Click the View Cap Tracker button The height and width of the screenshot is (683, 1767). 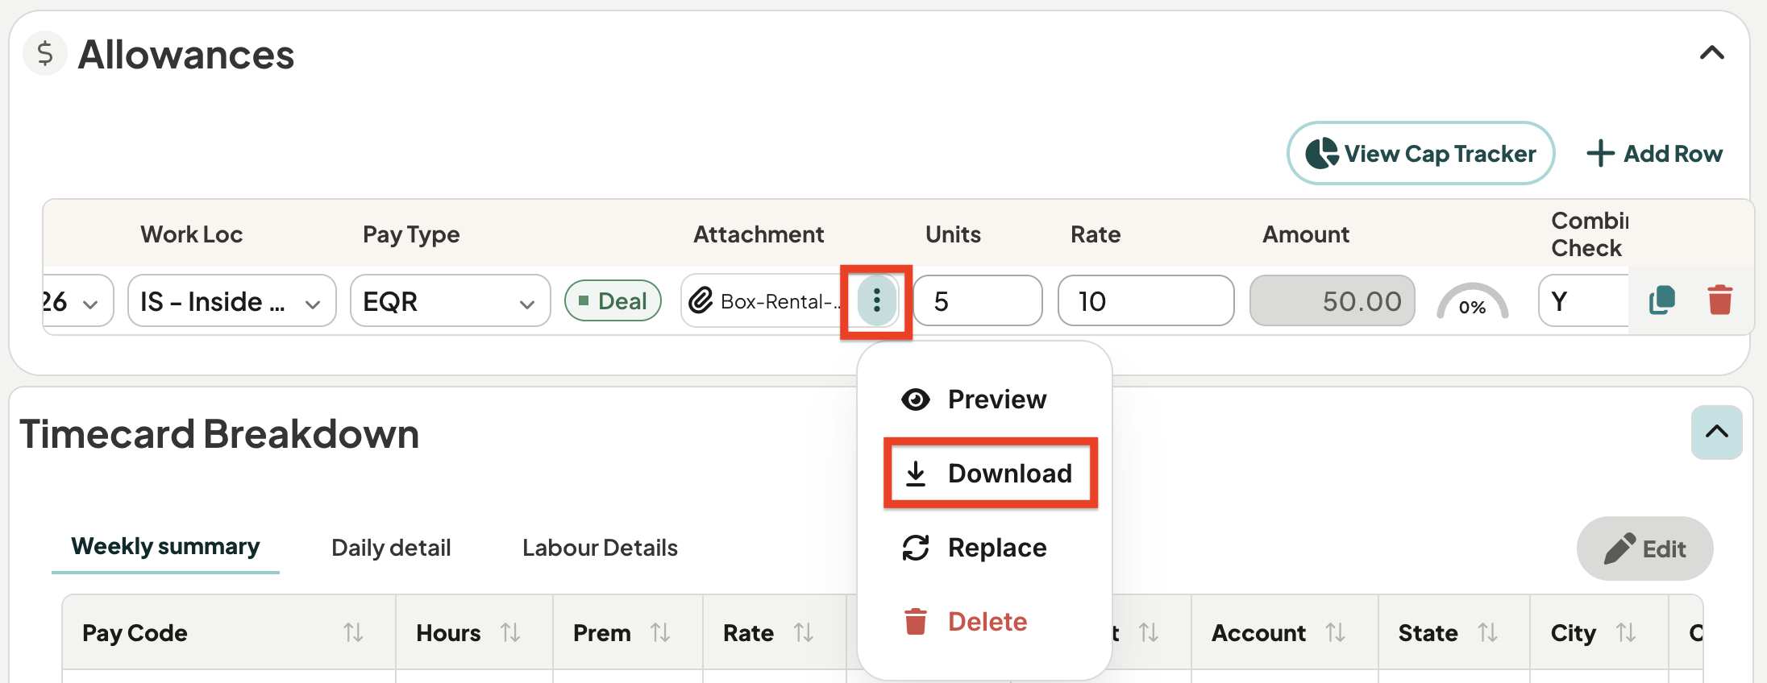click(1420, 153)
